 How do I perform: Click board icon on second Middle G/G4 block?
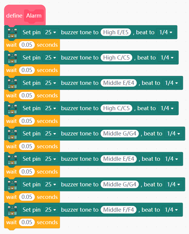coord(12,185)
